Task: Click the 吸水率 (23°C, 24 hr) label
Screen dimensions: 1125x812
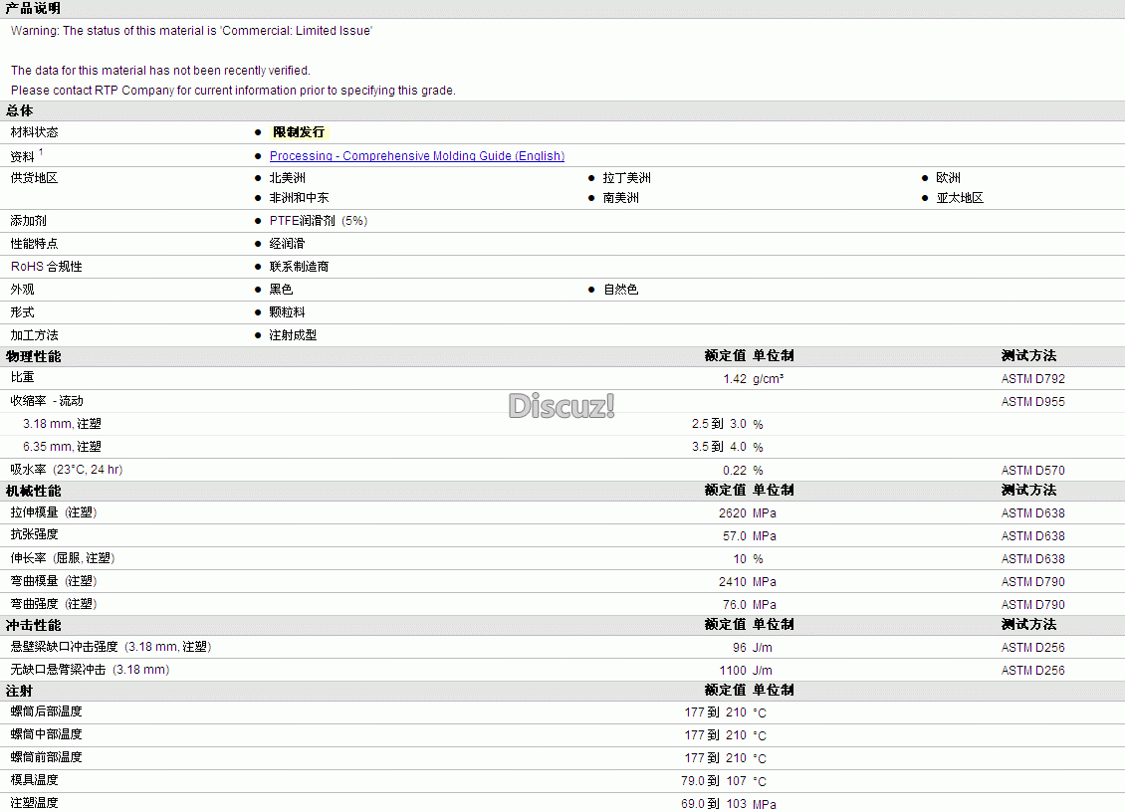Action: 67,470
